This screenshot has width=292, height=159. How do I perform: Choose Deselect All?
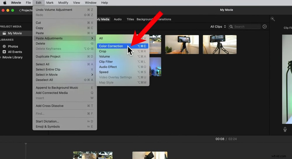pyautogui.click(x=65, y=80)
